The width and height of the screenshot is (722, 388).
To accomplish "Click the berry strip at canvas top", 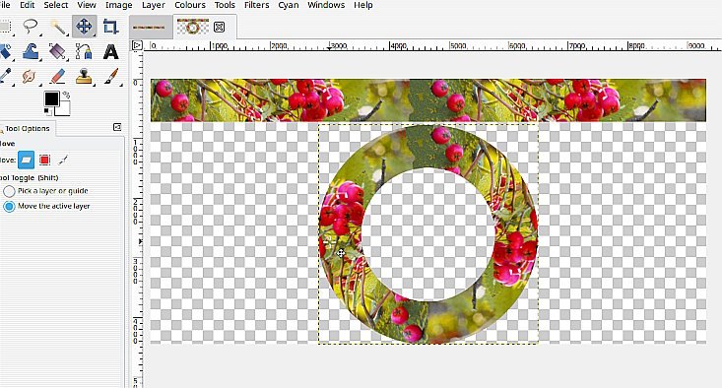I will pyautogui.click(x=428, y=100).
